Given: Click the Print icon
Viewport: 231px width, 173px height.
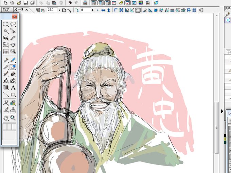Looking at the screenshot, I should pyautogui.click(x=85, y=3).
